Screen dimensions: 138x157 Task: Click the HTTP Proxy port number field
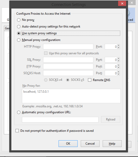pos(111,47)
